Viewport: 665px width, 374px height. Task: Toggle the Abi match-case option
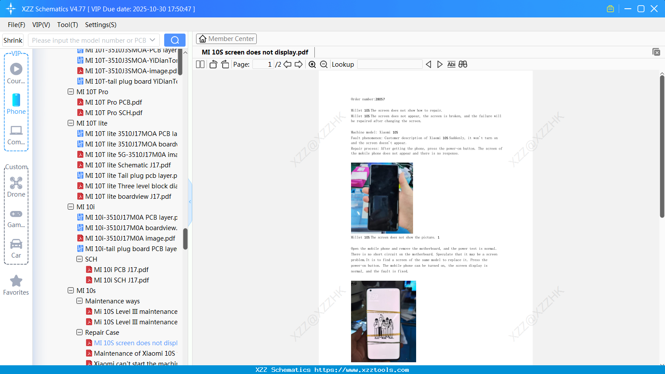(x=451, y=65)
